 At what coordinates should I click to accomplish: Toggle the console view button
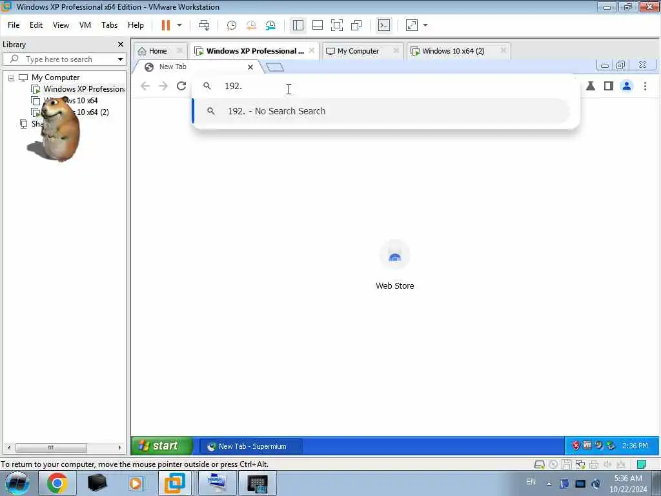coord(384,25)
